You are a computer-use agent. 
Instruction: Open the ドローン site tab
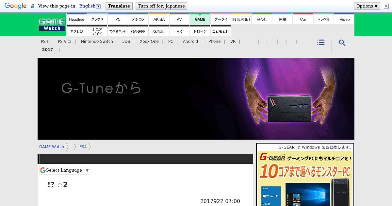coord(200,31)
